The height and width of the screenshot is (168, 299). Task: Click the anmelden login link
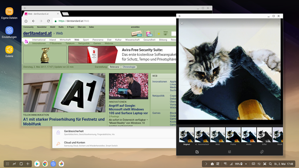click(x=135, y=27)
